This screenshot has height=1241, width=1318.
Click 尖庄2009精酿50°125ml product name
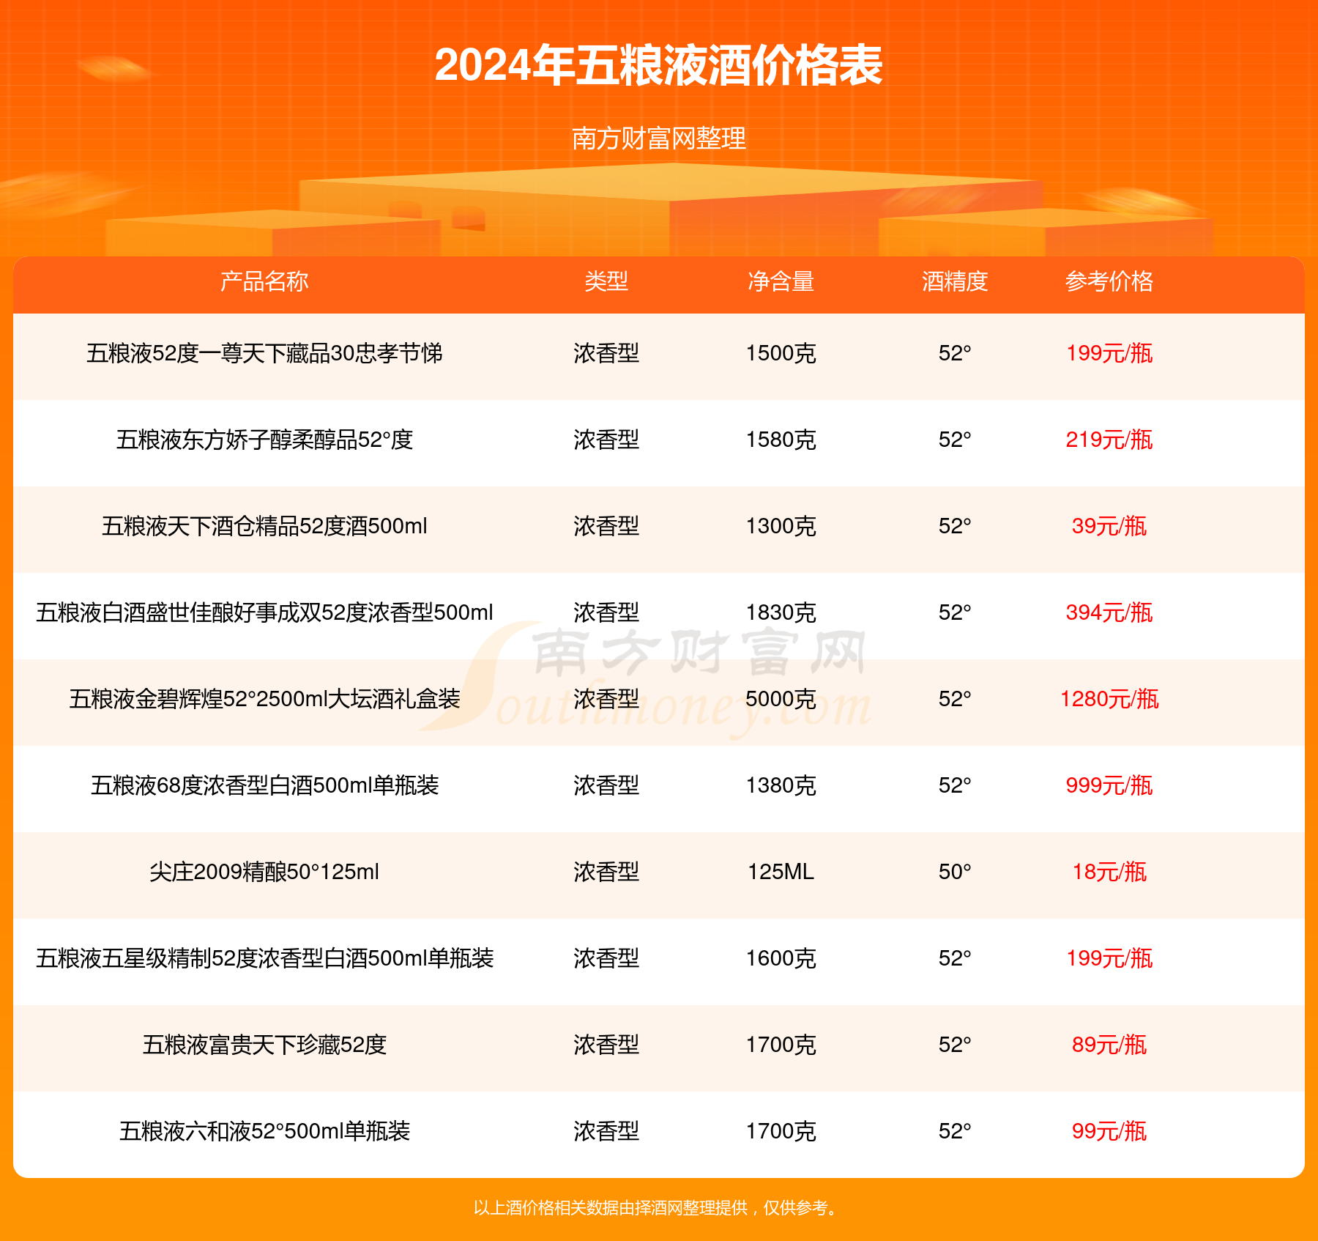pos(264,873)
